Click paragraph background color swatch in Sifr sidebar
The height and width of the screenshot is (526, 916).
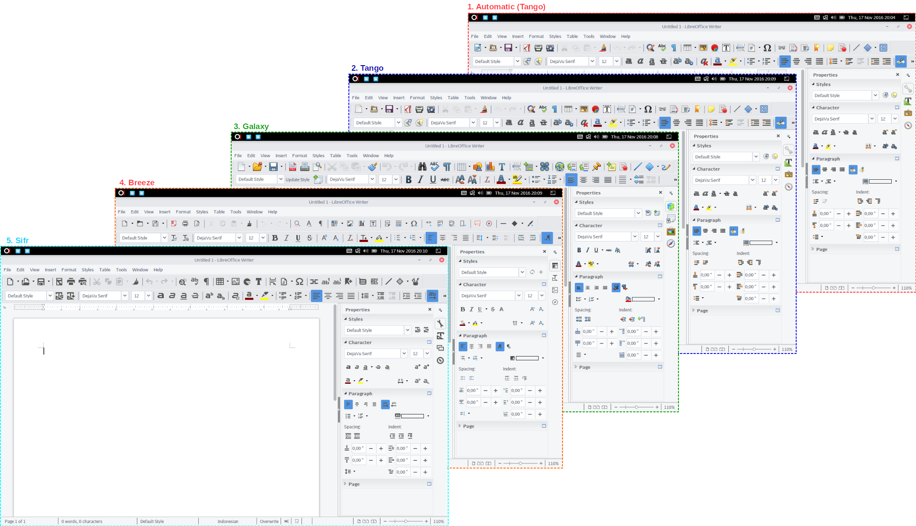[413, 416]
